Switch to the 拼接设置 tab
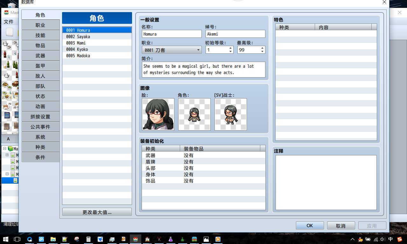407x244 pixels. coord(40,117)
